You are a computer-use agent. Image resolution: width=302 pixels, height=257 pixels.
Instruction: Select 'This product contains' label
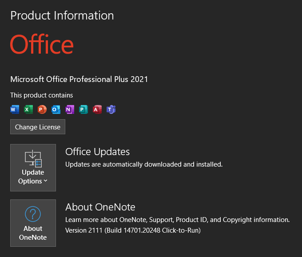pos(42,95)
